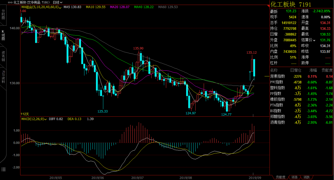Viewport: 334px width, 180px height.
Task: Click the 橡胶指数 list entry
Action: (x=302, y=99)
